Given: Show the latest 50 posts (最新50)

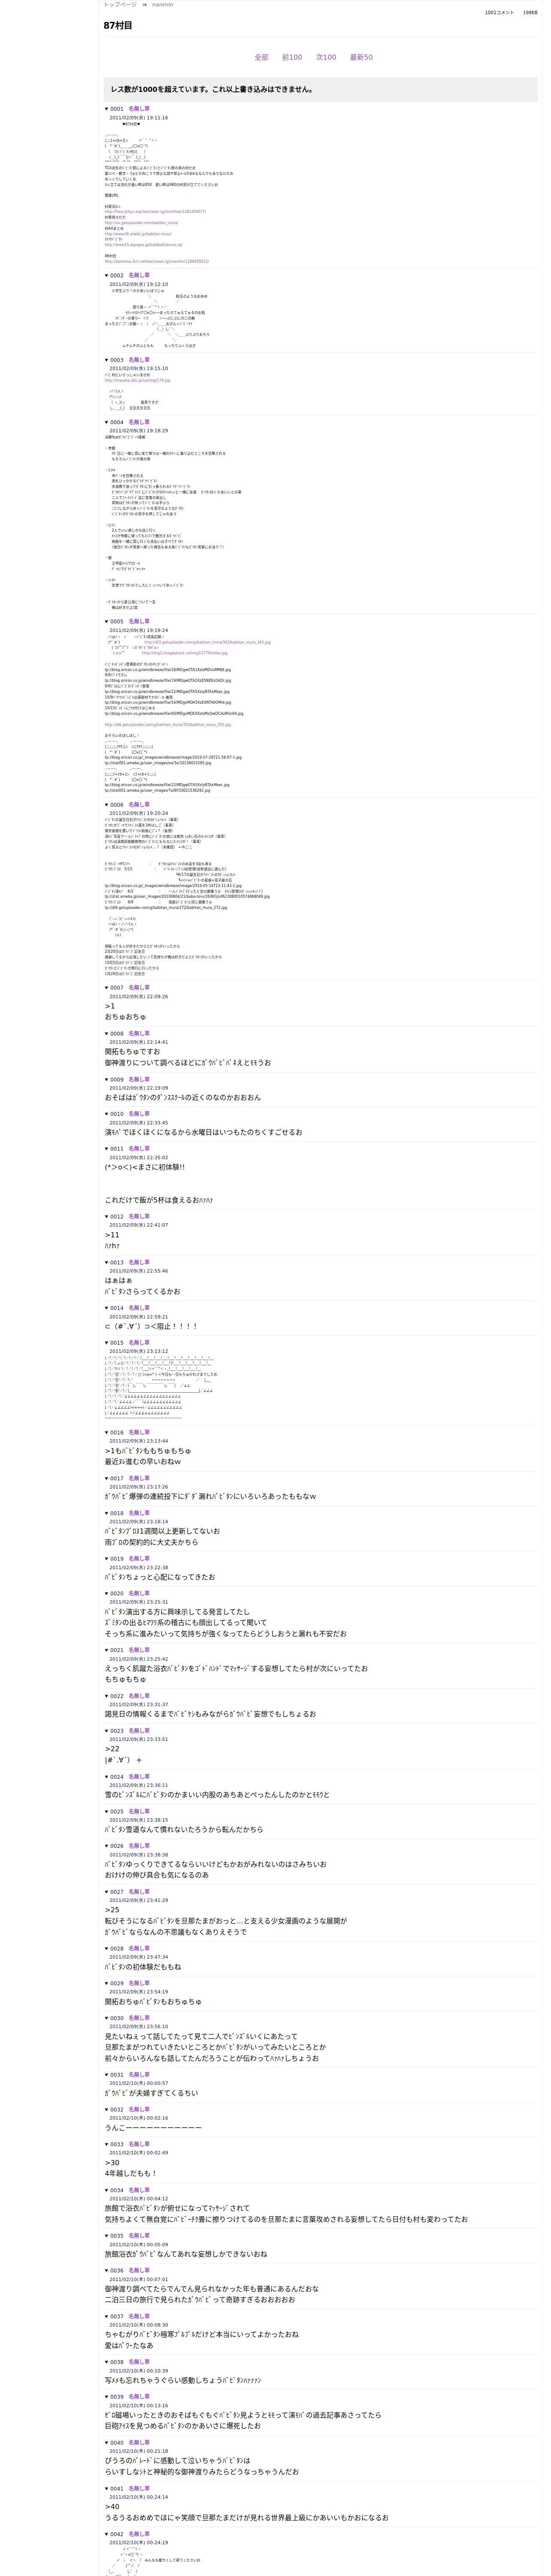Looking at the screenshot, I should point(361,57).
